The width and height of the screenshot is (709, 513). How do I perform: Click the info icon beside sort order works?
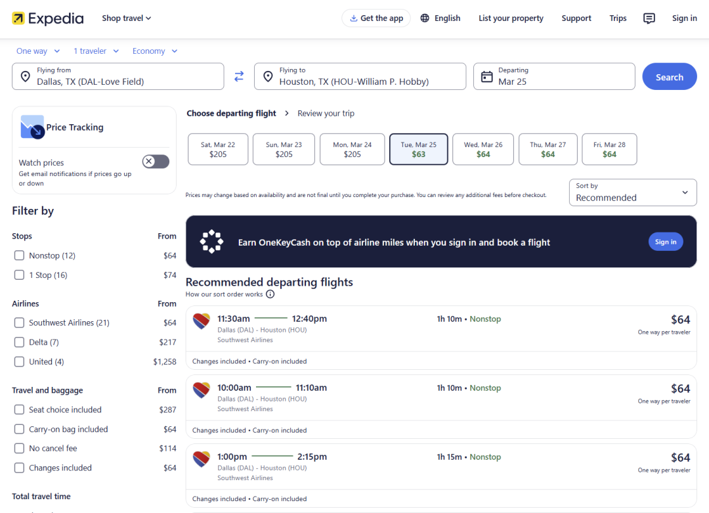click(270, 294)
